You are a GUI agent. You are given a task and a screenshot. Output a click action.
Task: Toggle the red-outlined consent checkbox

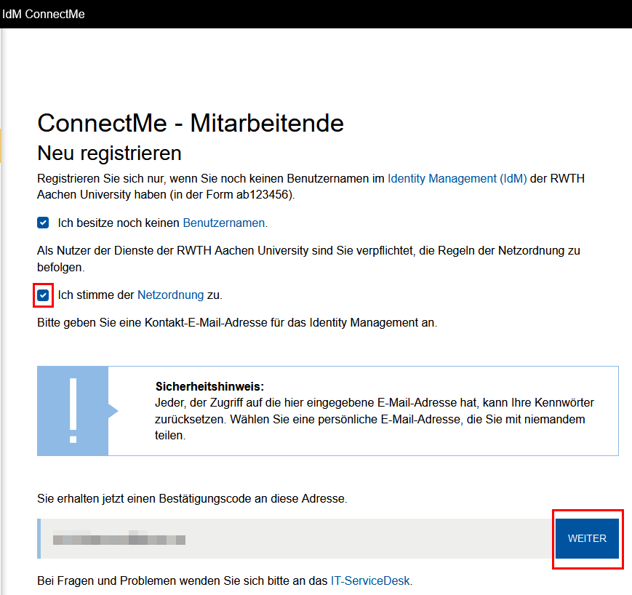pyautogui.click(x=43, y=295)
